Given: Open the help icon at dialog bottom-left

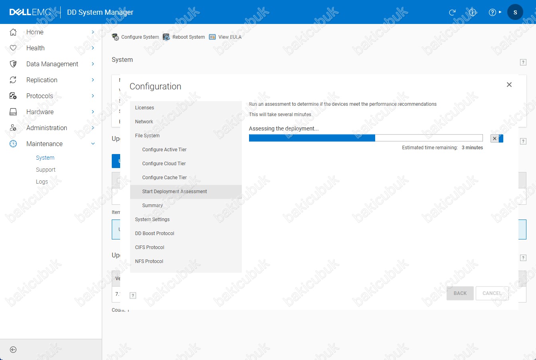Looking at the screenshot, I should pos(133,295).
